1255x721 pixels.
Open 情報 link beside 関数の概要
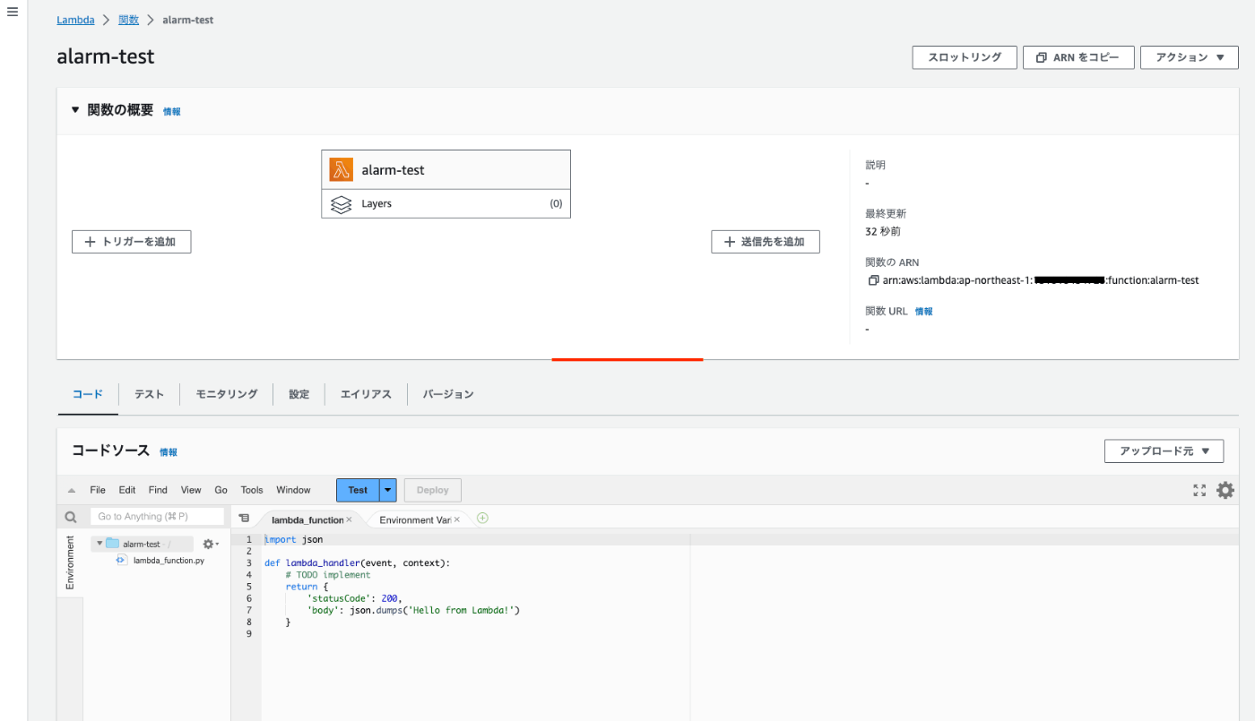pyautogui.click(x=171, y=112)
